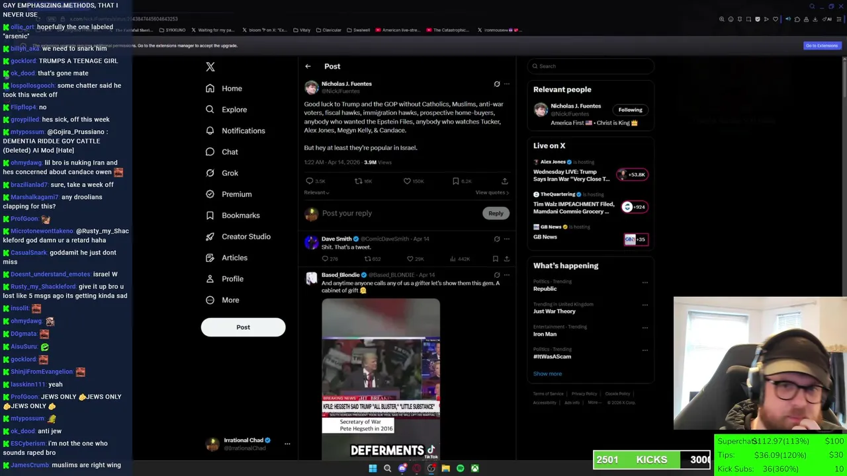Open Grok in X sidebar
847x476 pixels.
222,173
